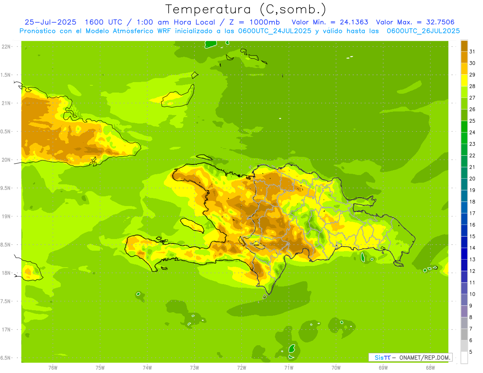Click the "73W" longitude axis label
This screenshot has height=373, width=483.
(x=194, y=368)
